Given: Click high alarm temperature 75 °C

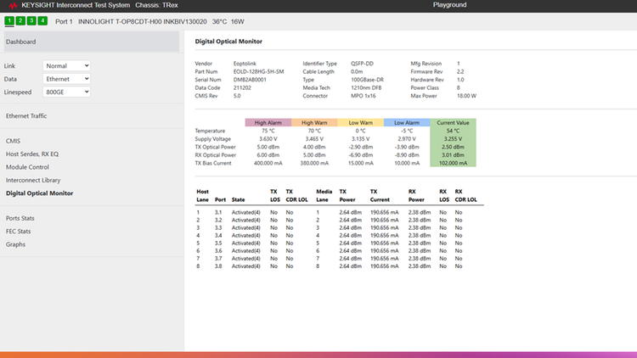Looking at the screenshot, I should (268, 131).
